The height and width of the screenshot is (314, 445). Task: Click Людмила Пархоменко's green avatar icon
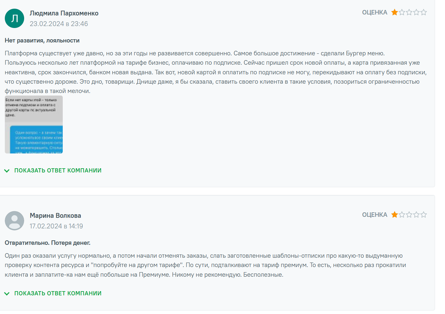14,18
